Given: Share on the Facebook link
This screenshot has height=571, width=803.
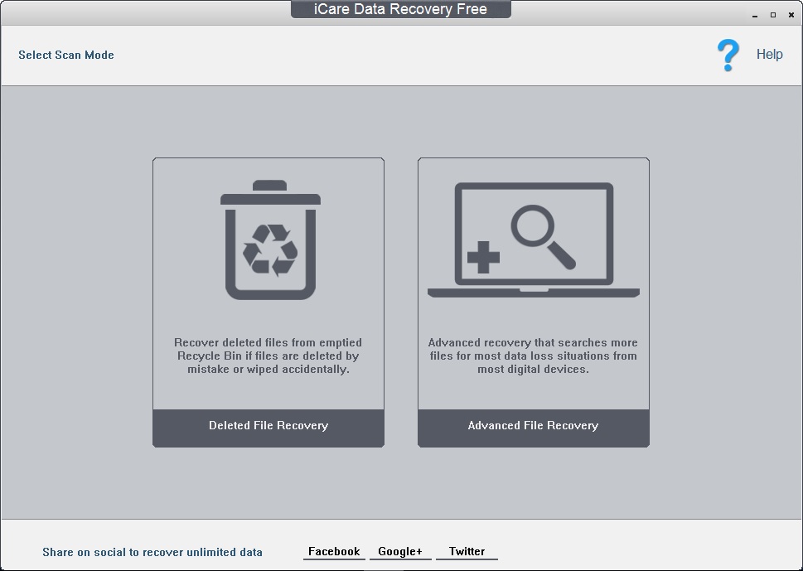Looking at the screenshot, I should click(x=333, y=550).
